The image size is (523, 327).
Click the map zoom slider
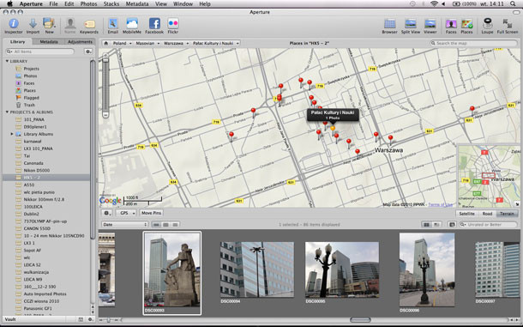coord(105,86)
